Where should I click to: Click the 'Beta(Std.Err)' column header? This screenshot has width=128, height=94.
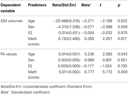click(64, 5)
